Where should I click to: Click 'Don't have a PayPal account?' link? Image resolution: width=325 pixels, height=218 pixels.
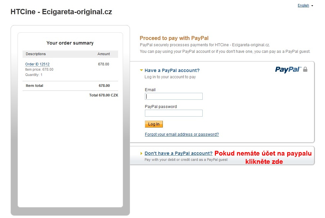178,153
